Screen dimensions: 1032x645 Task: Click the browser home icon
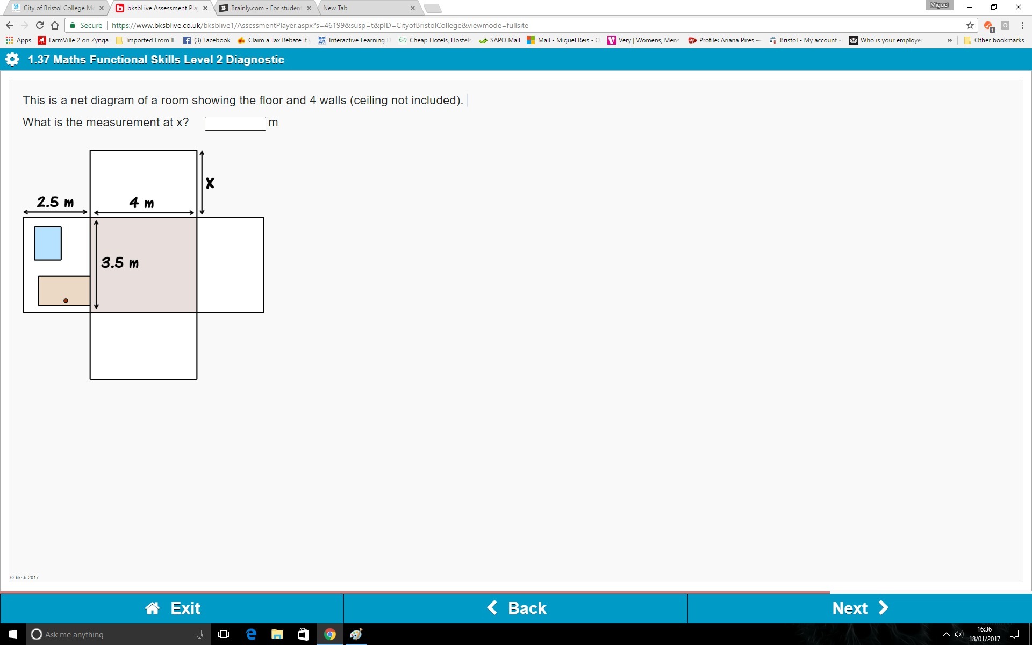(55, 25)
